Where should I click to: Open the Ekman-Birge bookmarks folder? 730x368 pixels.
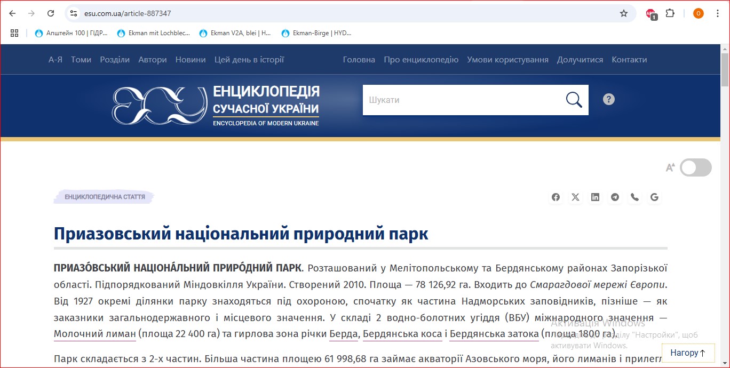(x=318, y=33)
